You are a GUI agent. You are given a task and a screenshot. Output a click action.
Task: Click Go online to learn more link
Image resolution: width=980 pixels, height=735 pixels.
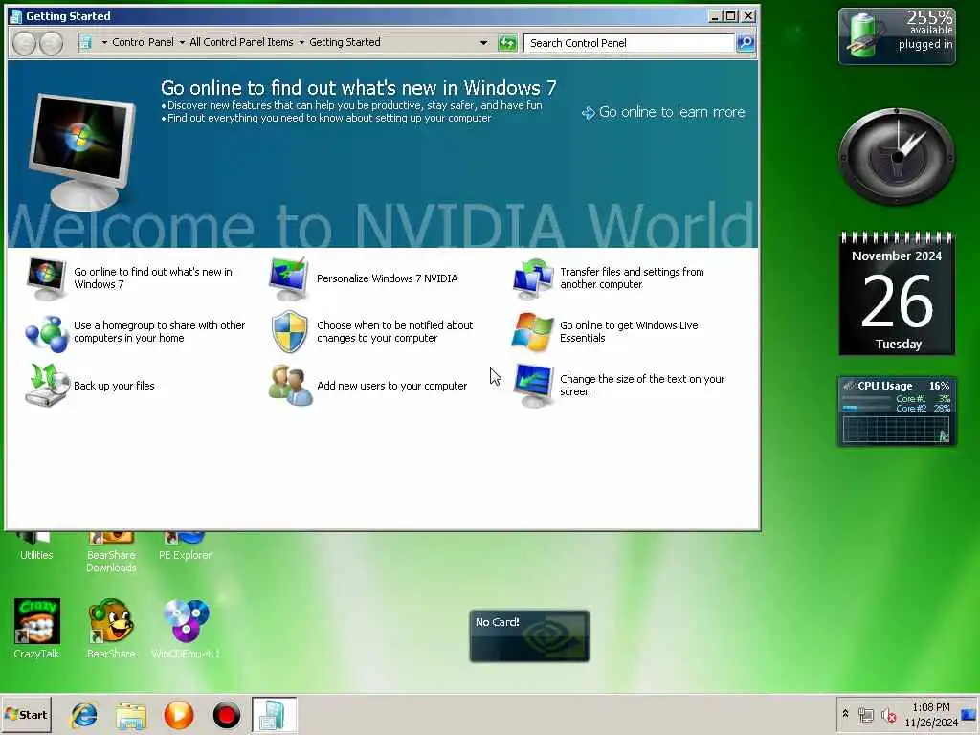coord(663,112)
